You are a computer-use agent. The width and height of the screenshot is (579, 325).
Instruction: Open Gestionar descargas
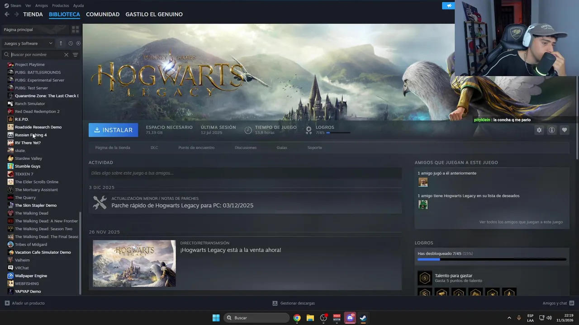294,303
